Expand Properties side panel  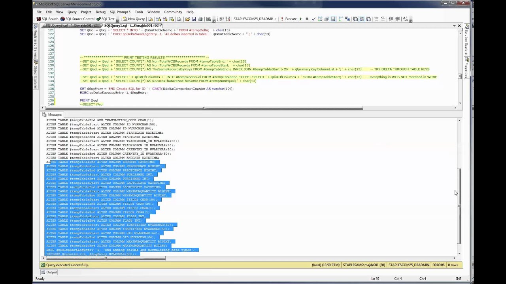(466, 68)
